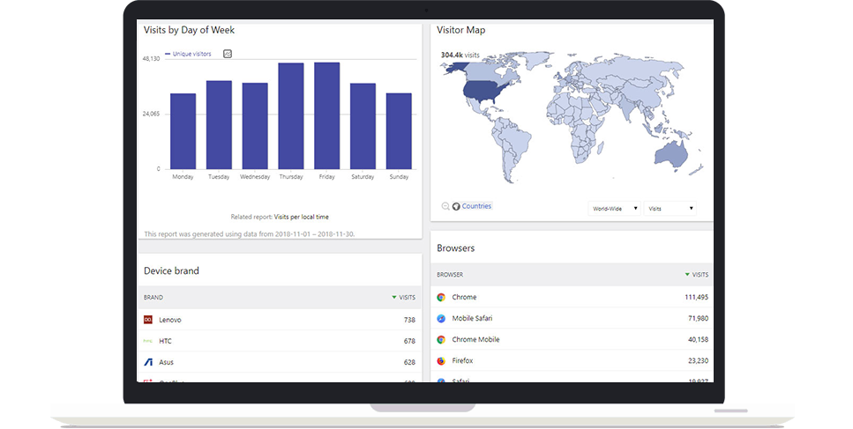Screen dimensions: 853x429
Task: Click the zoom-out magnifier on Visitor Map
Action: [445, 206]
